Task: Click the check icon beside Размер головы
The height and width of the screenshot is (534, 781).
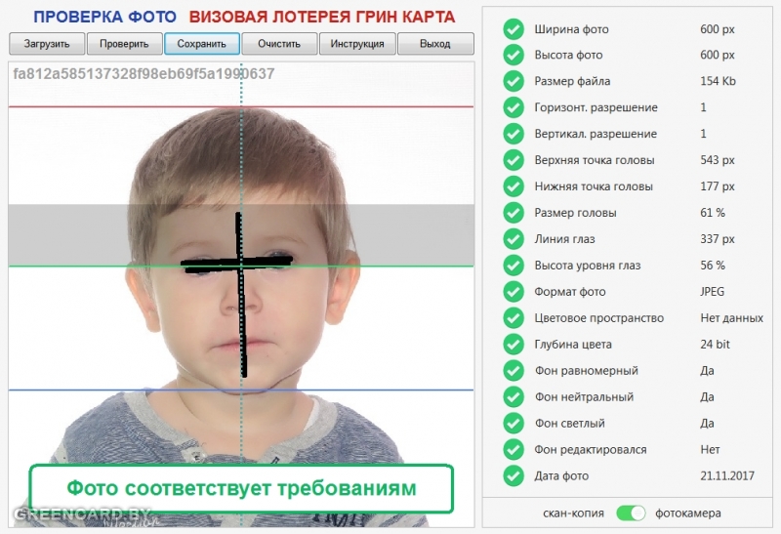Action: tap(514, 213)
